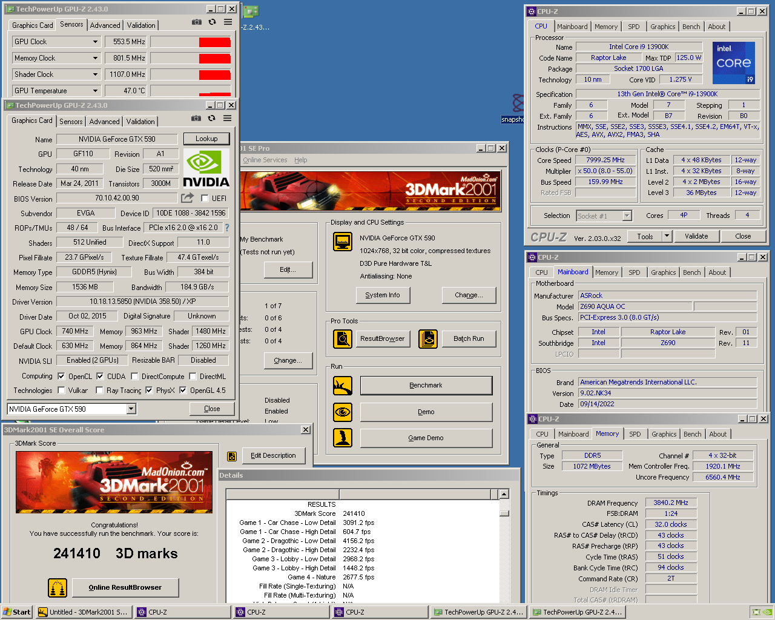Click the Batch Run icon in 3DMark Pro Tools
Viewport: 775px width, 620px height.
pyautogui.click(x=428, y=339)
